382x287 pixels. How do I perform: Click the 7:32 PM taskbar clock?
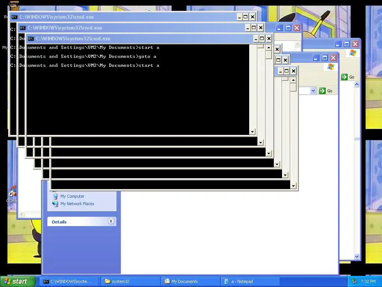point(368,281)
